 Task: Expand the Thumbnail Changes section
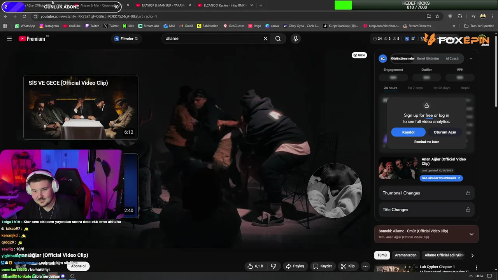pyautogui.click(x=426, y=193)
